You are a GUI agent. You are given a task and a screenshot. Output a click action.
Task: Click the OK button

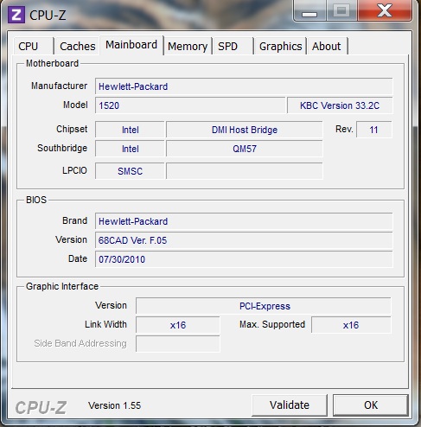371,405
